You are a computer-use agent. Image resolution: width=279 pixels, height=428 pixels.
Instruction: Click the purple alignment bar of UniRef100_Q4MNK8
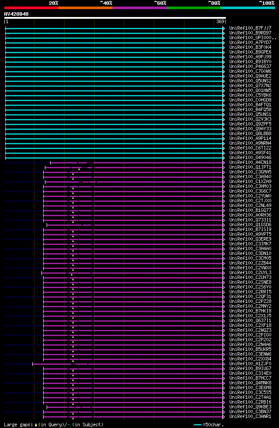133,383
